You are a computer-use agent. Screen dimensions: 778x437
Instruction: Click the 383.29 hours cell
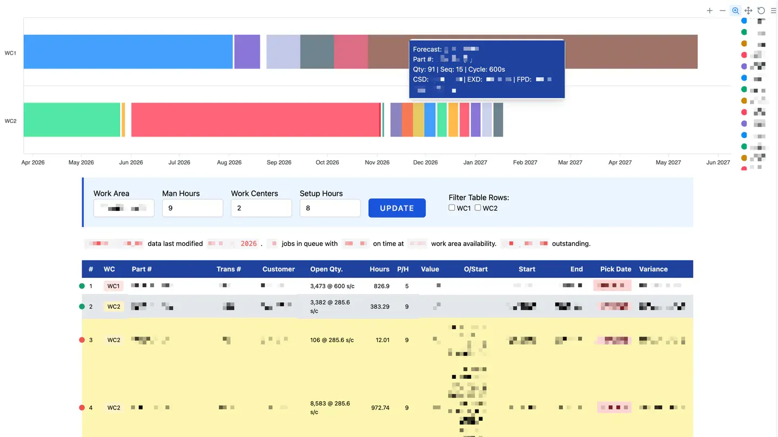[380, 306]
